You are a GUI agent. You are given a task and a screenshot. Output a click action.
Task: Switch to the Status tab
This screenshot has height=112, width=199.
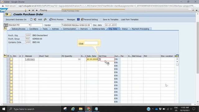(125, 29)
